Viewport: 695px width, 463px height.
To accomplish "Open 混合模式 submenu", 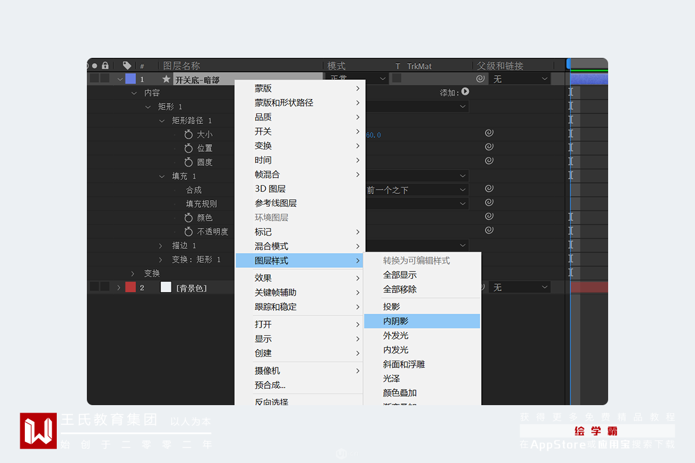I will [x=300, y=246].
